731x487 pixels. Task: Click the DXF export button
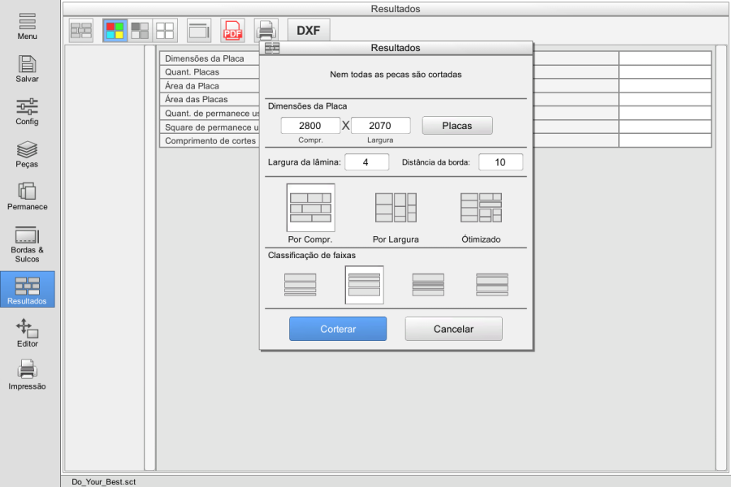(309, 31)
